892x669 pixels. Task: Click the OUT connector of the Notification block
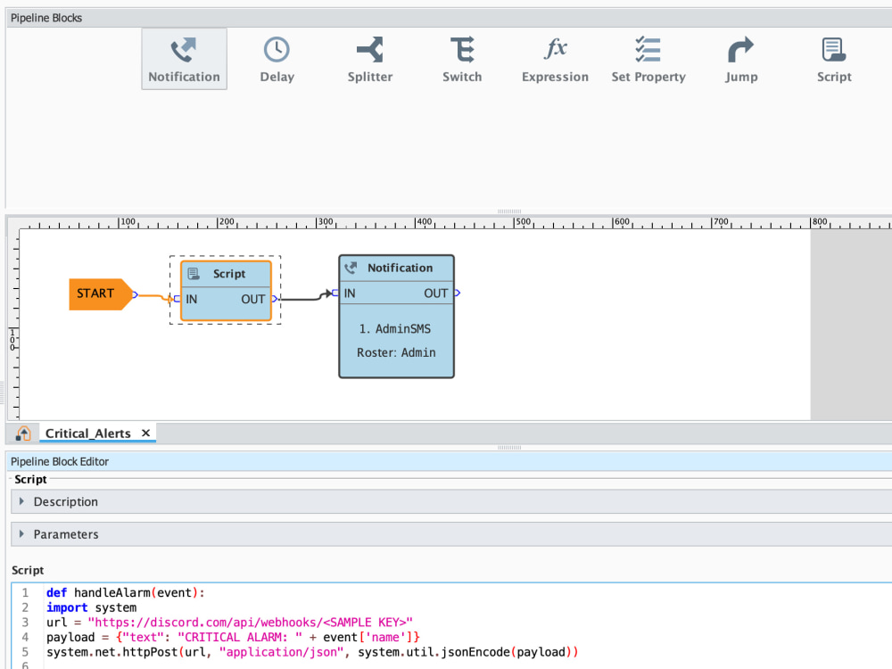[458, 293]
